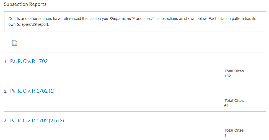Click list number 3 beside the third citation

[x=6, y=121]
